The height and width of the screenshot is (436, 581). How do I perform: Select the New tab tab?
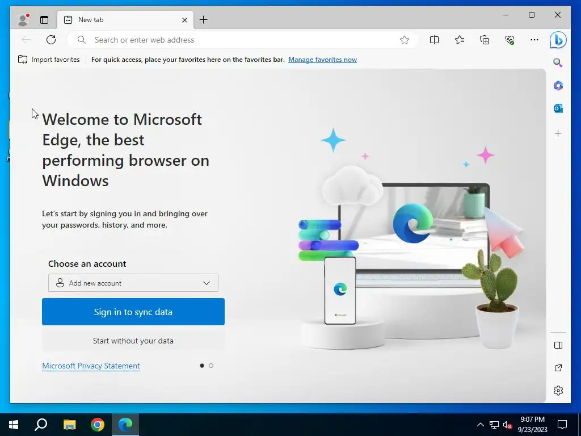click(x=125, y=20)
